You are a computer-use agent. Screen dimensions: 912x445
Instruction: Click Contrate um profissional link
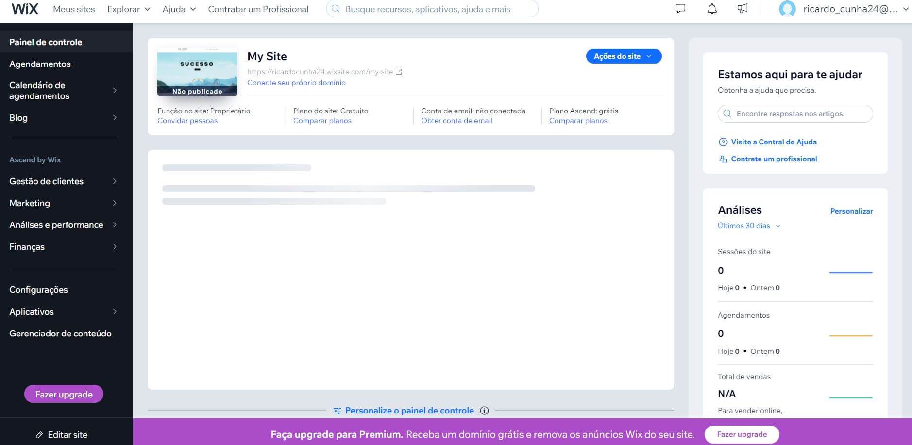[x=774, y=159]
